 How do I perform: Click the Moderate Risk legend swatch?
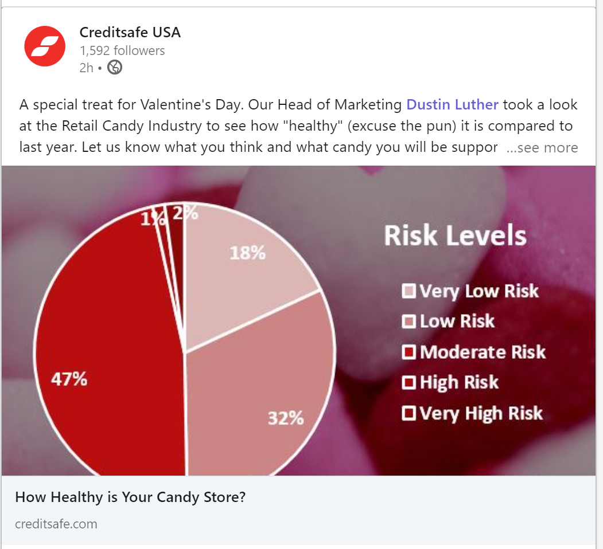tap(409, 352)
